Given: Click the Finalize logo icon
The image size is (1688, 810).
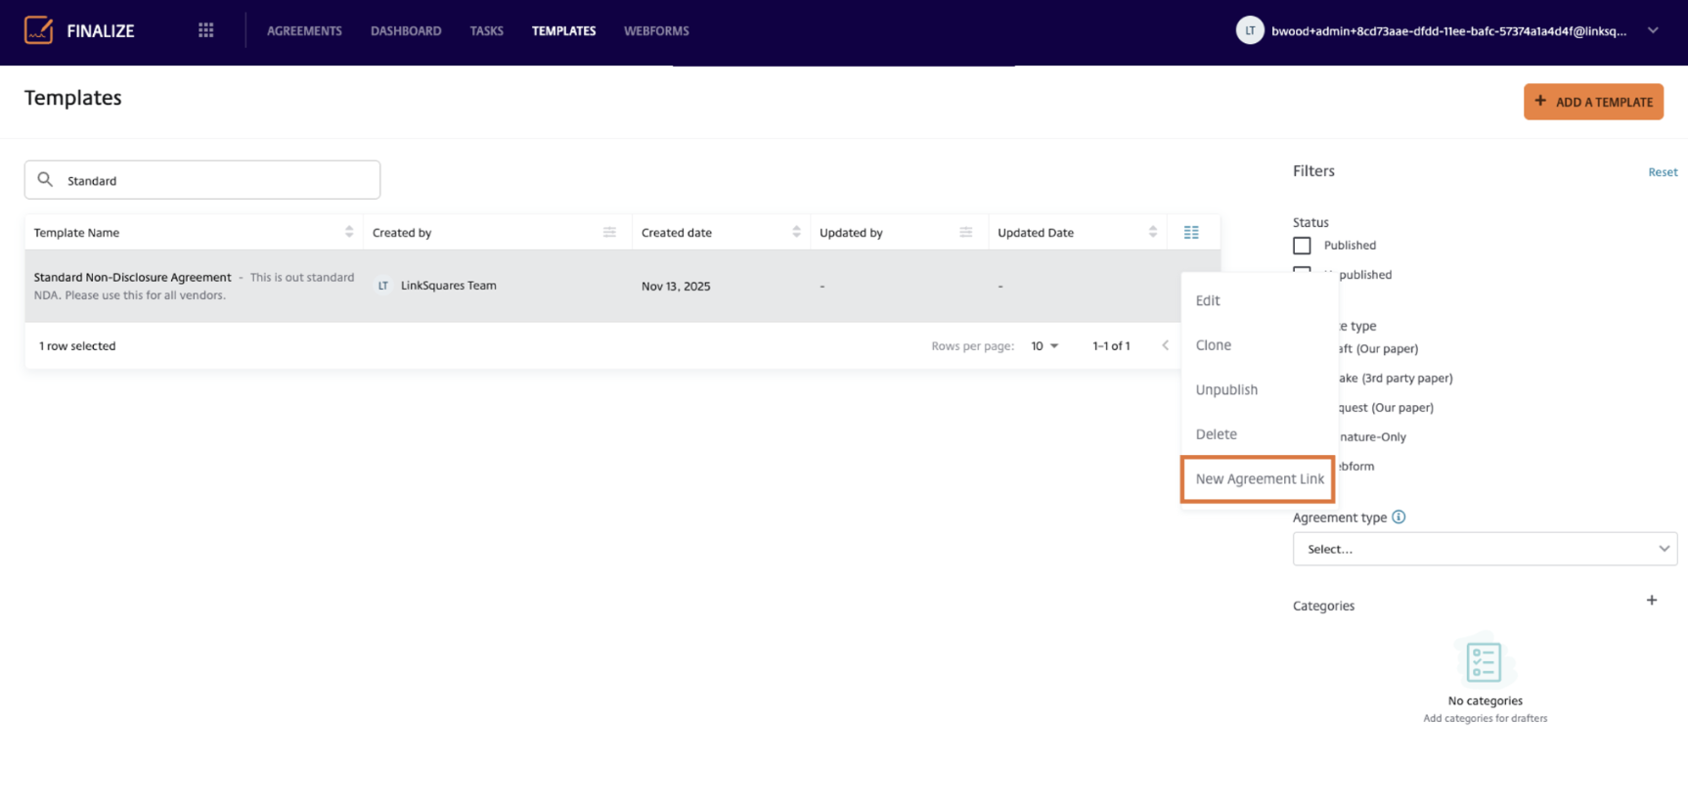Looking at the screenshot, I should (38, 30).
